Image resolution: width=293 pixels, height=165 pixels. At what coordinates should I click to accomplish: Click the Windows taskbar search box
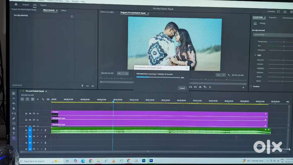tap(35, 161)
